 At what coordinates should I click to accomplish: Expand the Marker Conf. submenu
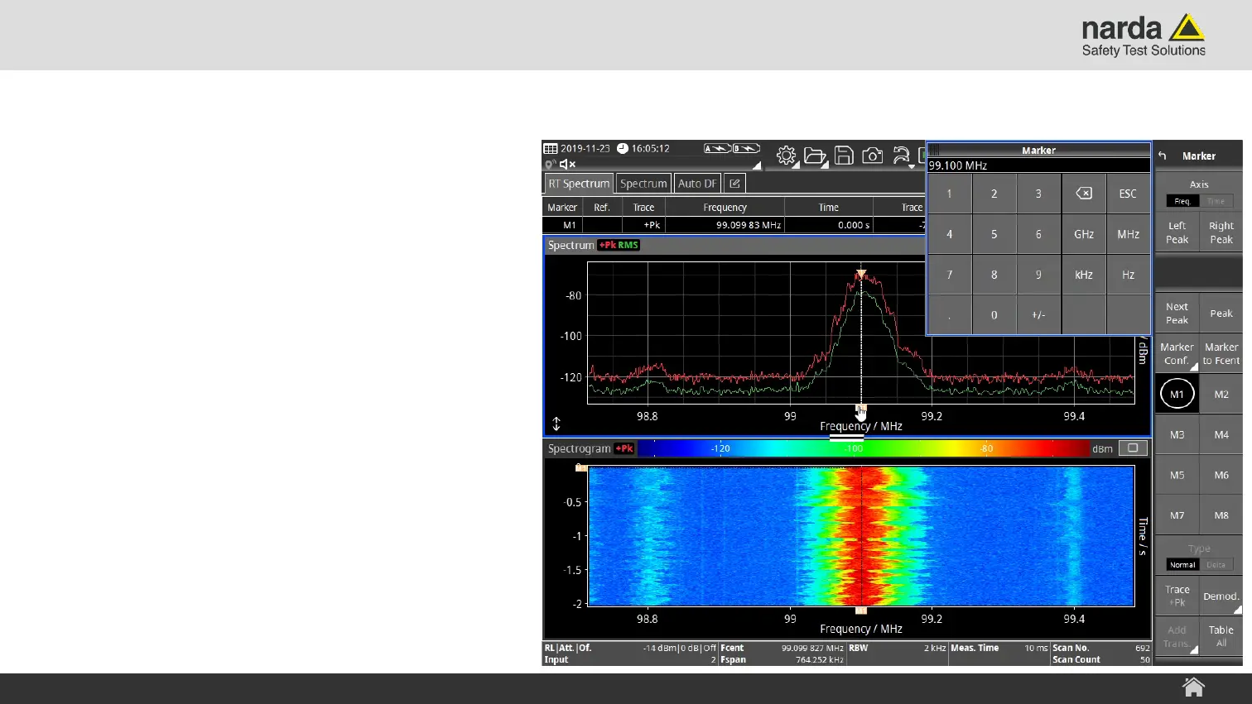[x=1177, y=354]
